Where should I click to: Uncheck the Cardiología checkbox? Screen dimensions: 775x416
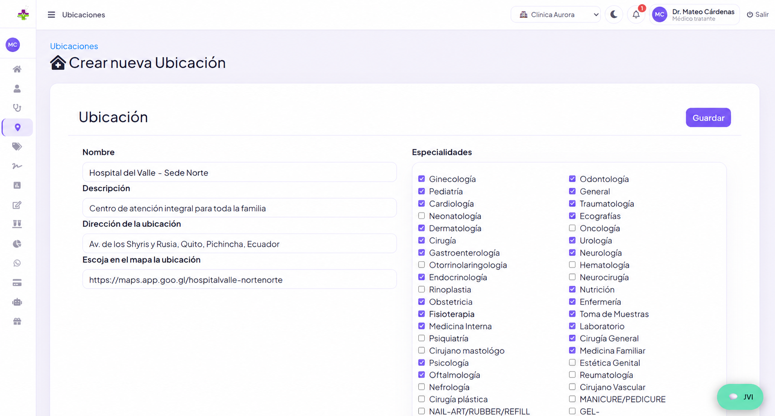421,203
